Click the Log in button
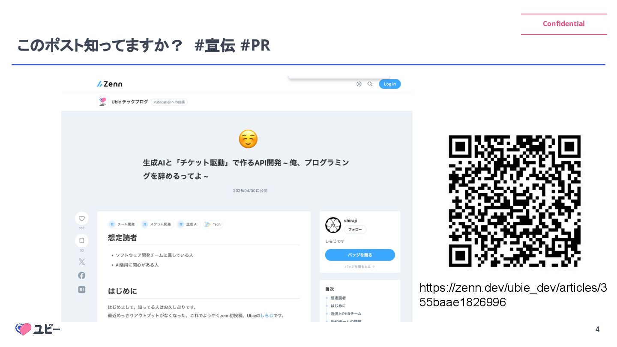The width and height of the screenshot is (617, 347). pyautogui.click(x=390, y=84)
